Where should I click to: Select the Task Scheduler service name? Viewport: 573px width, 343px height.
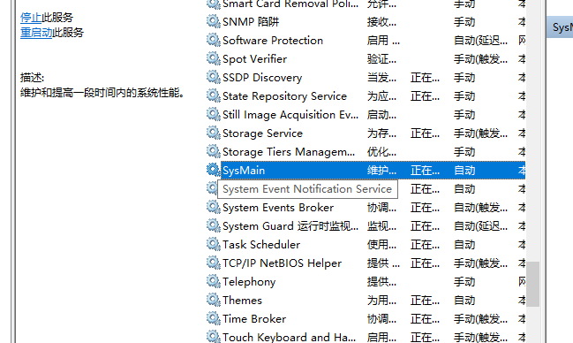click(x=261, y=245)
